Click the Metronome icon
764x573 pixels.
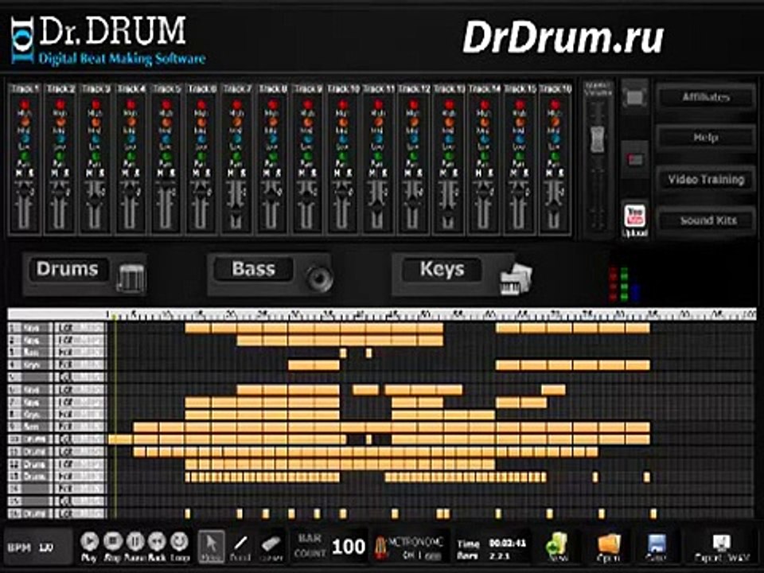[x=380, y=548]
